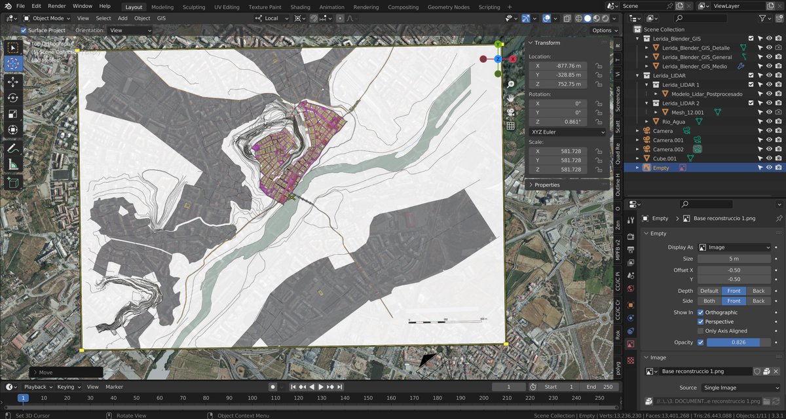Image resolution: width=786 pixels, height=419 pixels.
Task: Switch to the Modeling workspace tab
Action: [162, 7]
